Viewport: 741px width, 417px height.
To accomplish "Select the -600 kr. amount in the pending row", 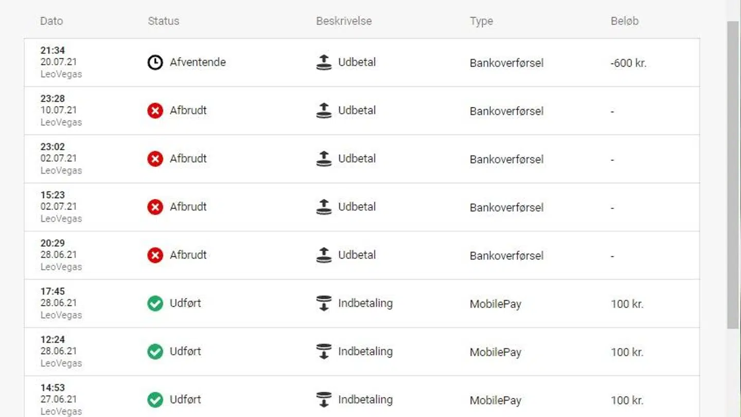I will pos(628,63).
